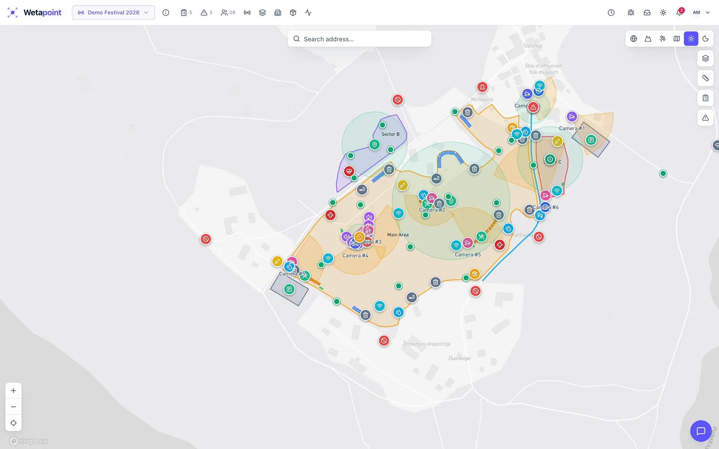The width and height of the screenshot is (719, 449).
Task: Select the green location pin in Sector B
Action: point(374,144)
